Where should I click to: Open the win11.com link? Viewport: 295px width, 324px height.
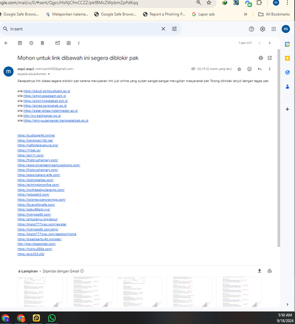tap(30, 156)
